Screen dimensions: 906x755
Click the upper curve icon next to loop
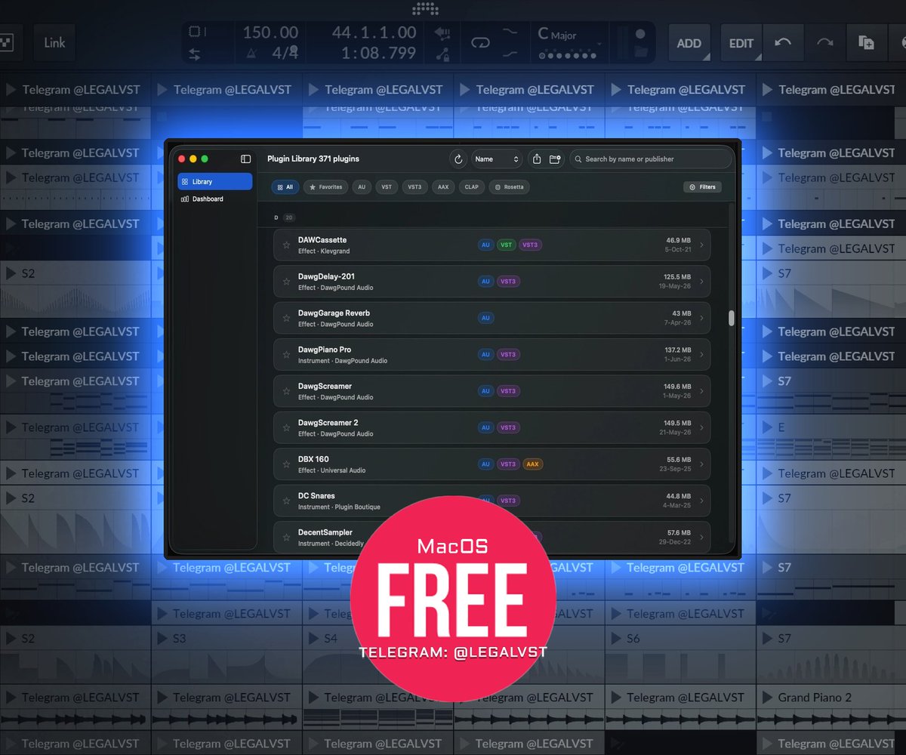[x=511, y=32]
